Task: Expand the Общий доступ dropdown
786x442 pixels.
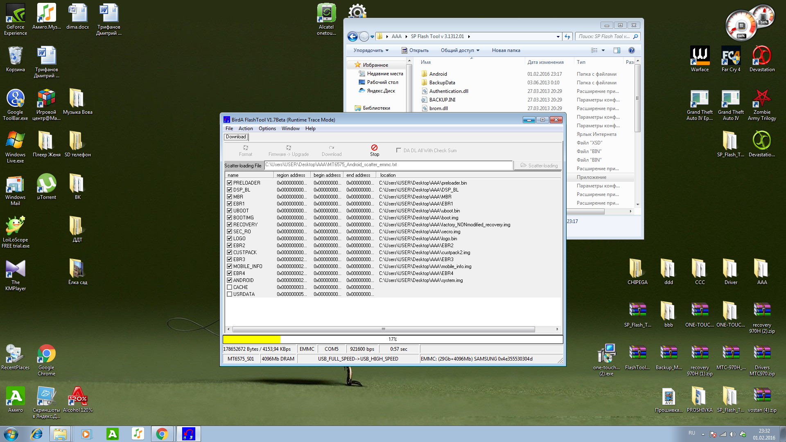Action: pyautogui.click(x=460, y=50)
